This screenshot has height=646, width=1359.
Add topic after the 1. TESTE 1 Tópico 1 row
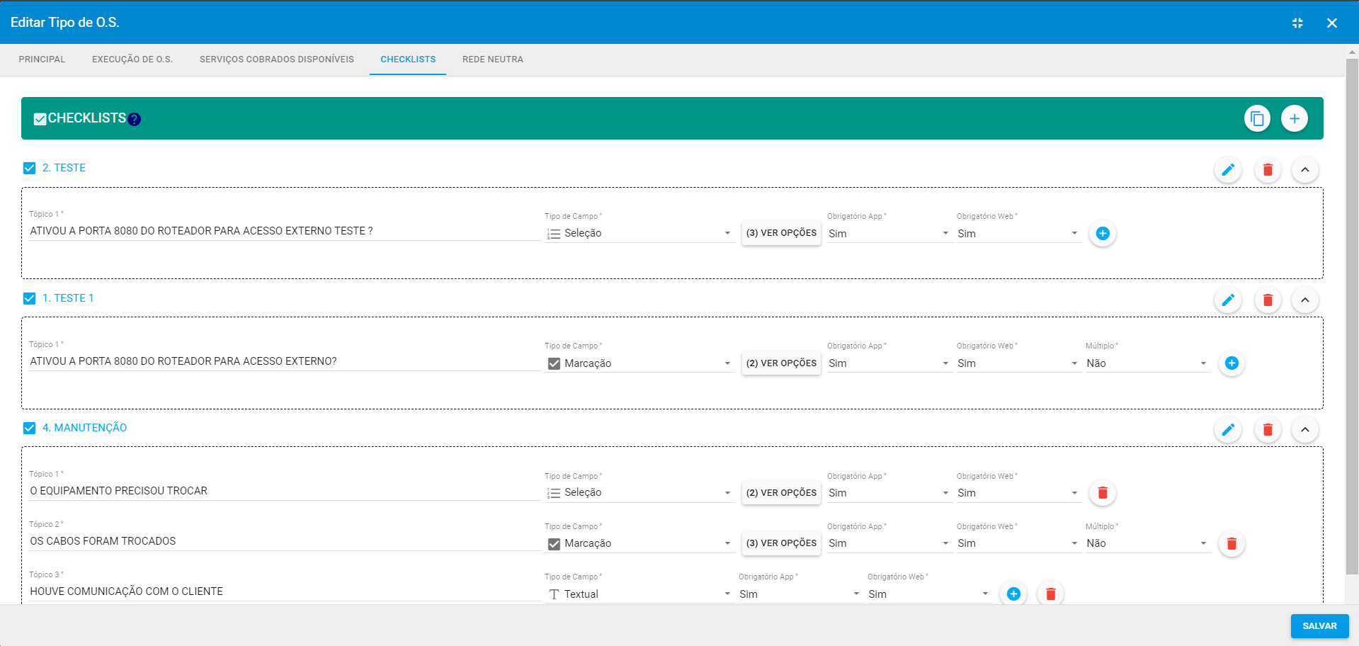(1232, 363)
